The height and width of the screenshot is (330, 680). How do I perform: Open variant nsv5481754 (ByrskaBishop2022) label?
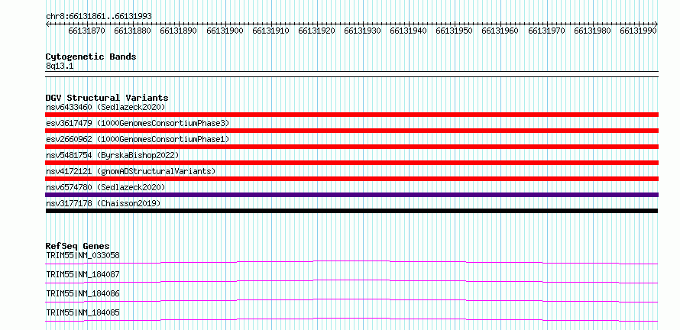(x=112, y=155)
